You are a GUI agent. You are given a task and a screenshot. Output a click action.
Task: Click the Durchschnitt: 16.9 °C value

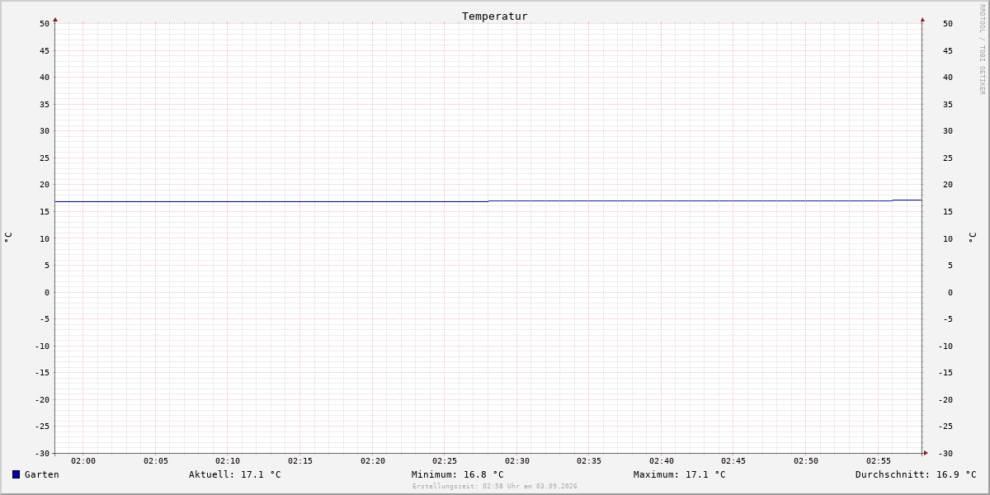pyautogui.click(x=916, y=474)
